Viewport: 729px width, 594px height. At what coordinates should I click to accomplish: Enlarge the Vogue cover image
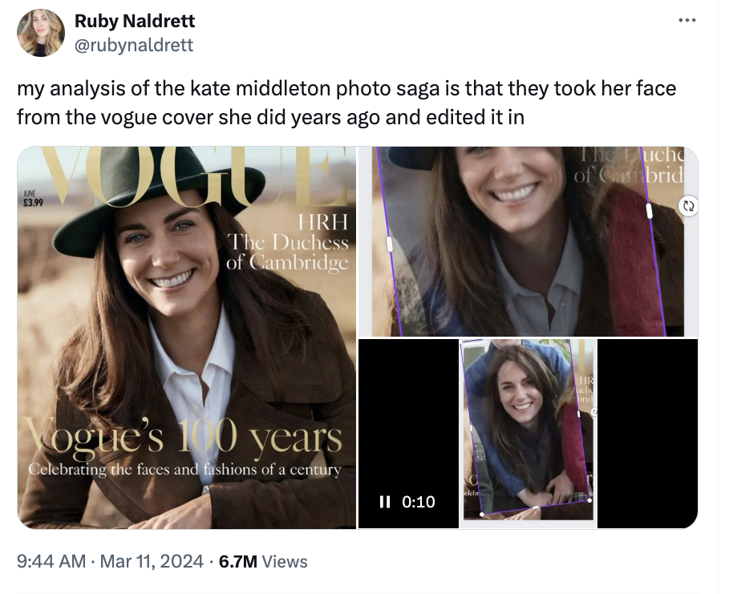[x=186, y=337]
